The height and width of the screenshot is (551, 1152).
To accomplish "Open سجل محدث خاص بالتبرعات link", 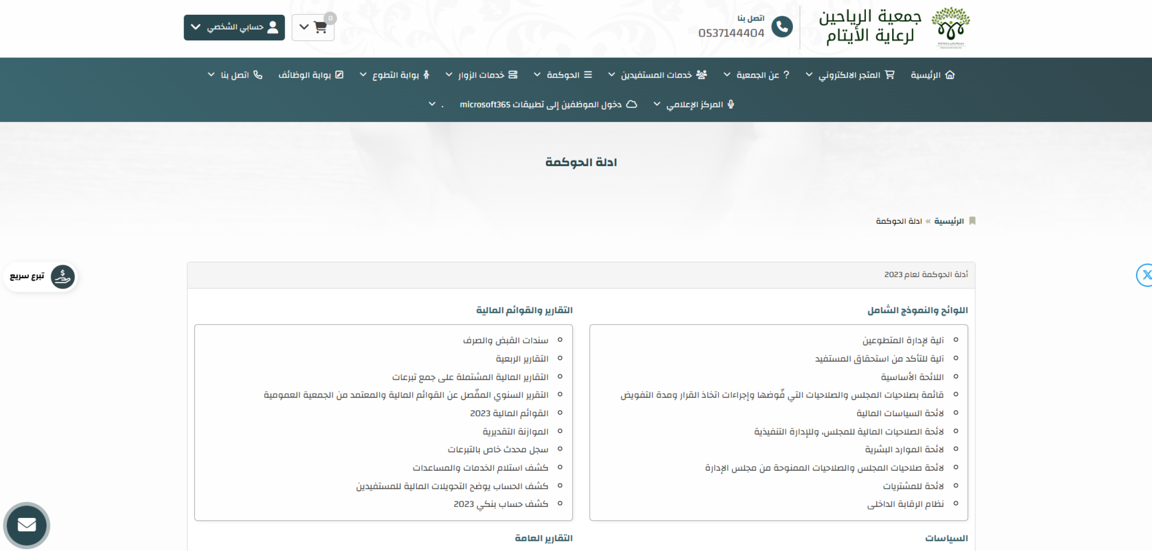I will (498, 450).
